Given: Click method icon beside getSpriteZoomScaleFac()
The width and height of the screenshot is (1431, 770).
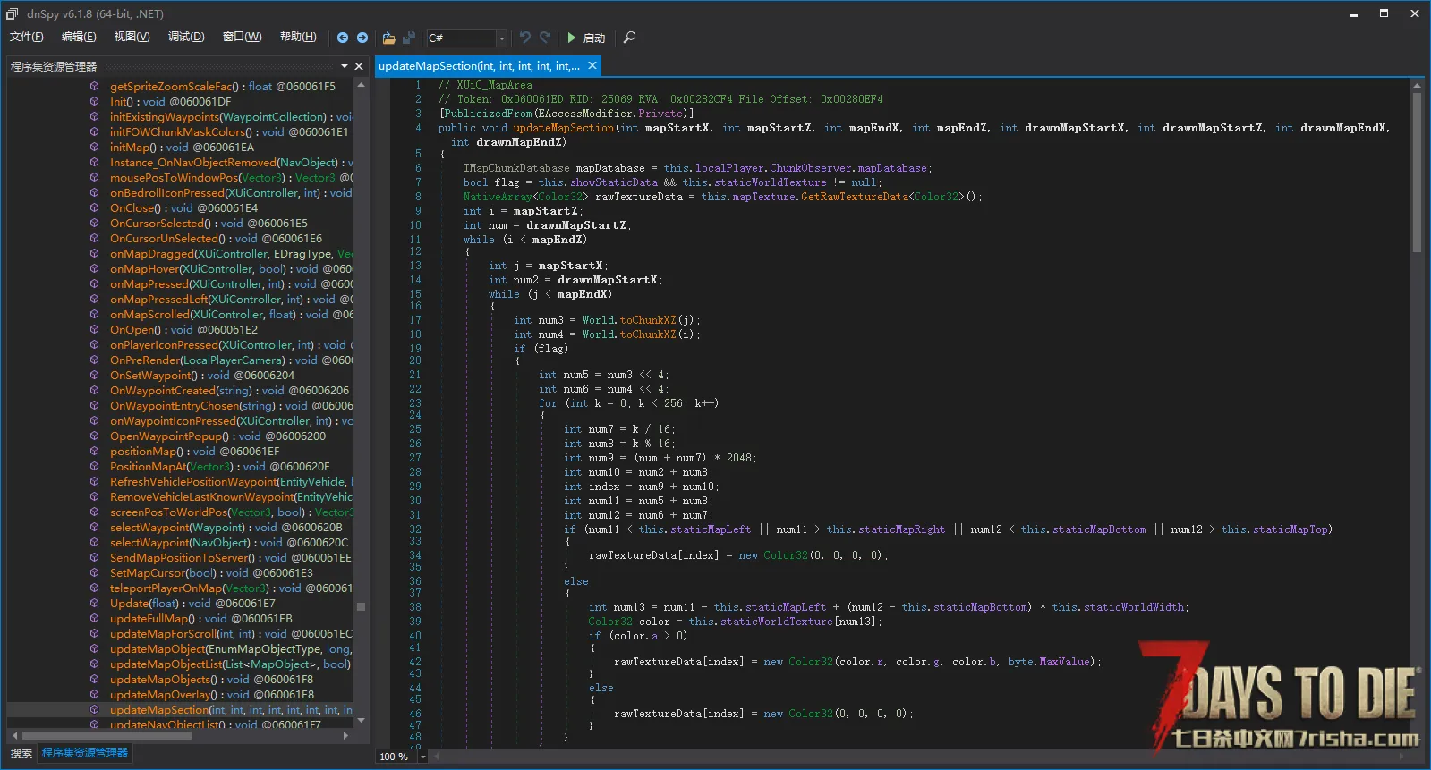Looking at the screenshot, I should tap(94, 86).
